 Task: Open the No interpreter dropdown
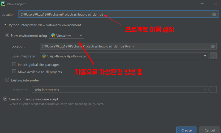click(x=120, y=90)
